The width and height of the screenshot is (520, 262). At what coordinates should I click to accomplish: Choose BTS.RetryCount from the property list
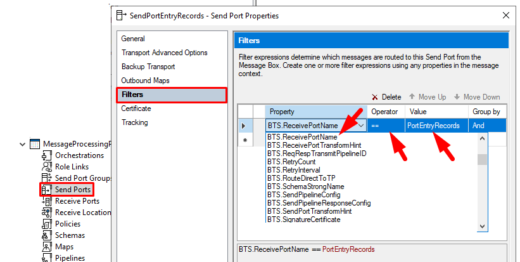[289, 162]
